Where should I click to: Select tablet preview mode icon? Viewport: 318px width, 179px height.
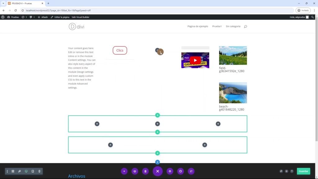pos(33,171)
